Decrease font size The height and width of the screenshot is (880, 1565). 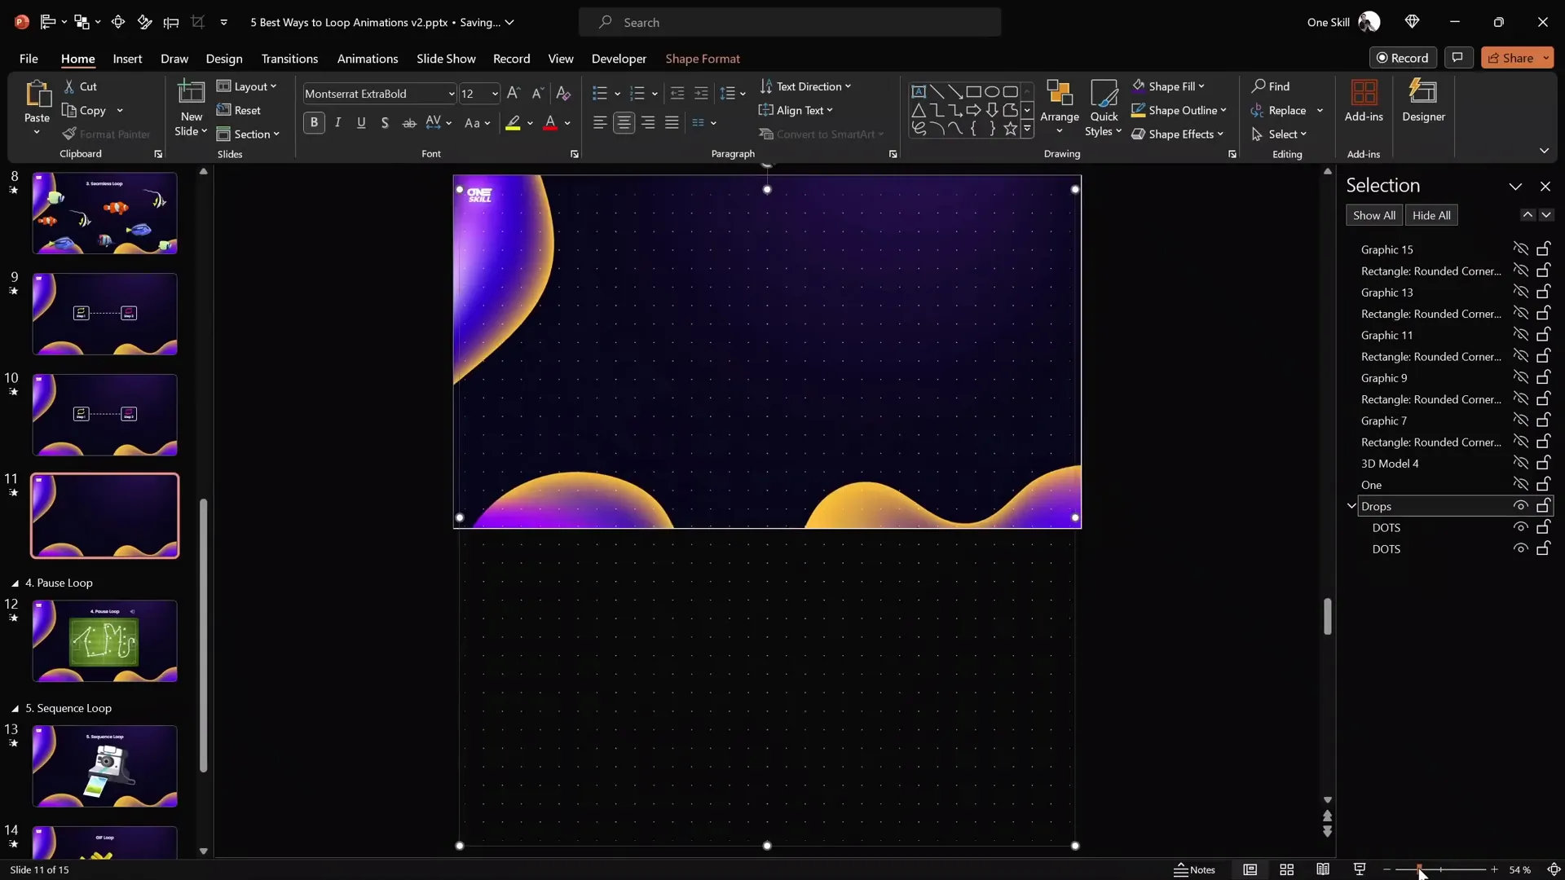tap(537, 94)
